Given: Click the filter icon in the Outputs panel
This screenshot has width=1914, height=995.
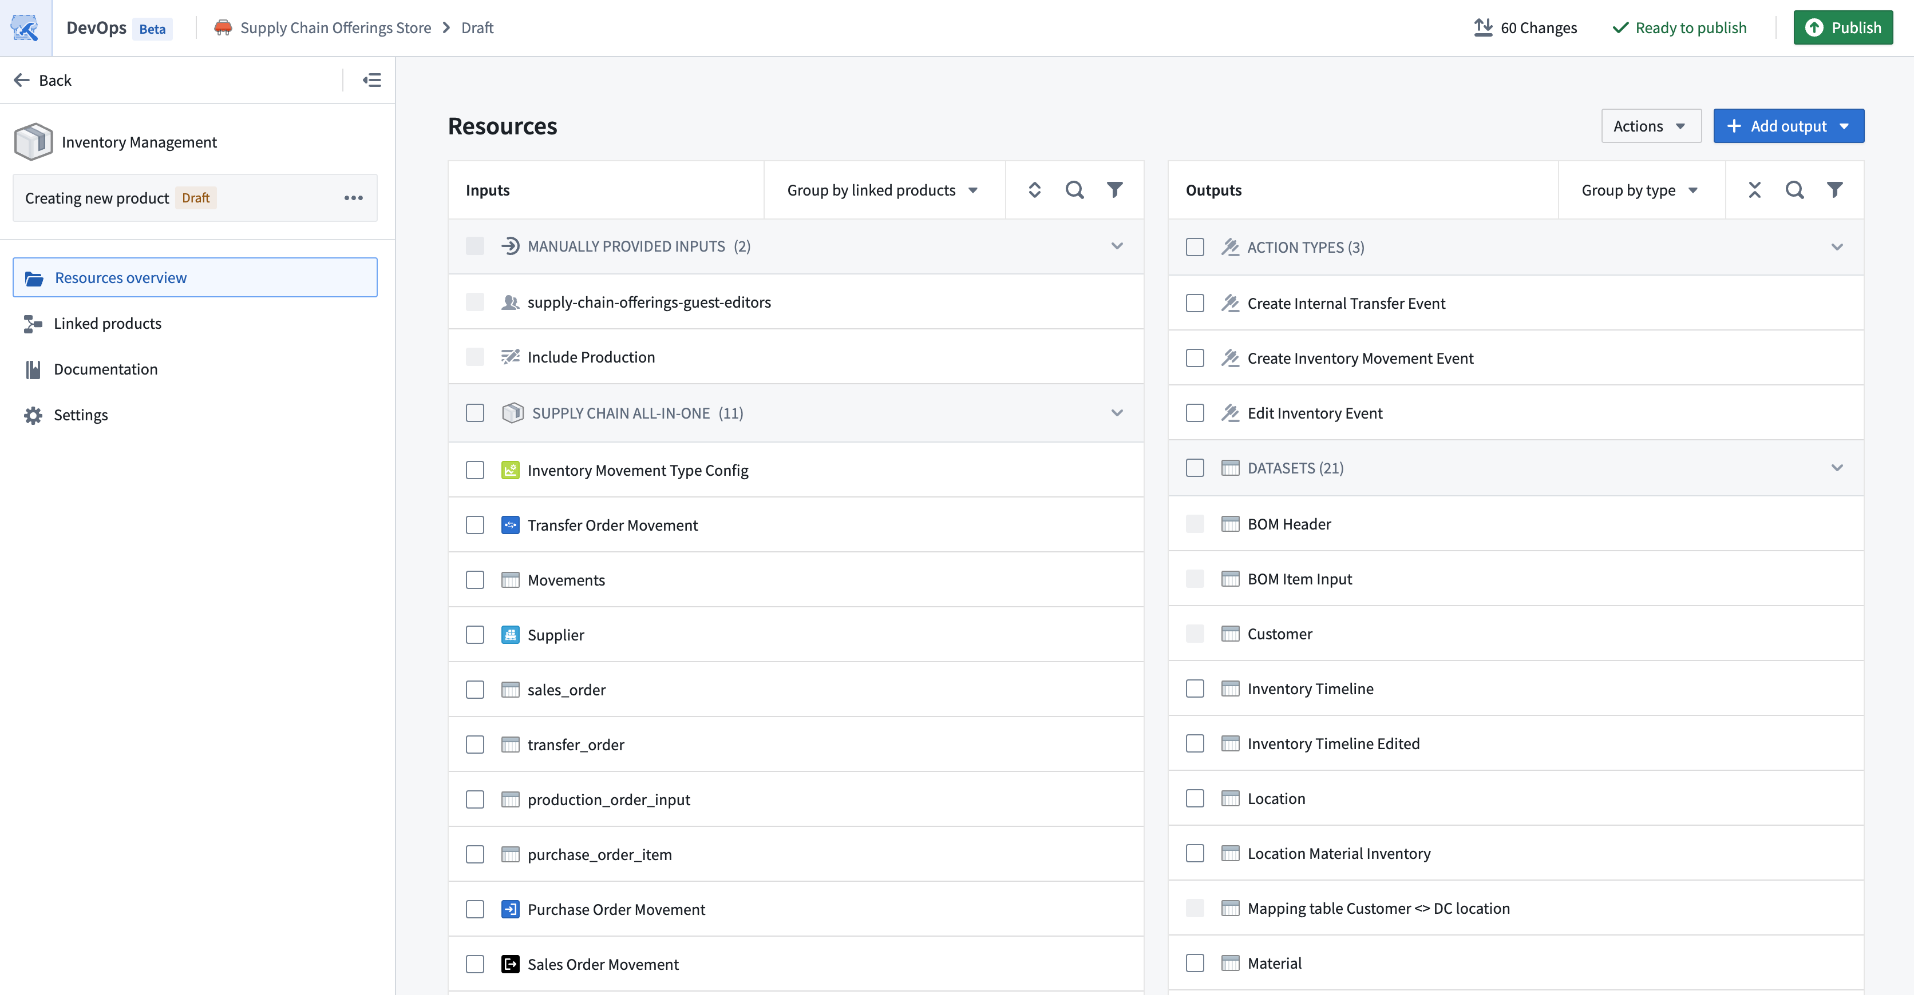Looking at the screenshot, I should [1834, 190].
